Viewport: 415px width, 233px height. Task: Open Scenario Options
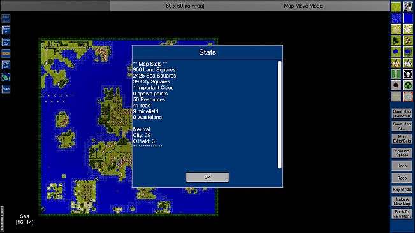pos(402,153)
